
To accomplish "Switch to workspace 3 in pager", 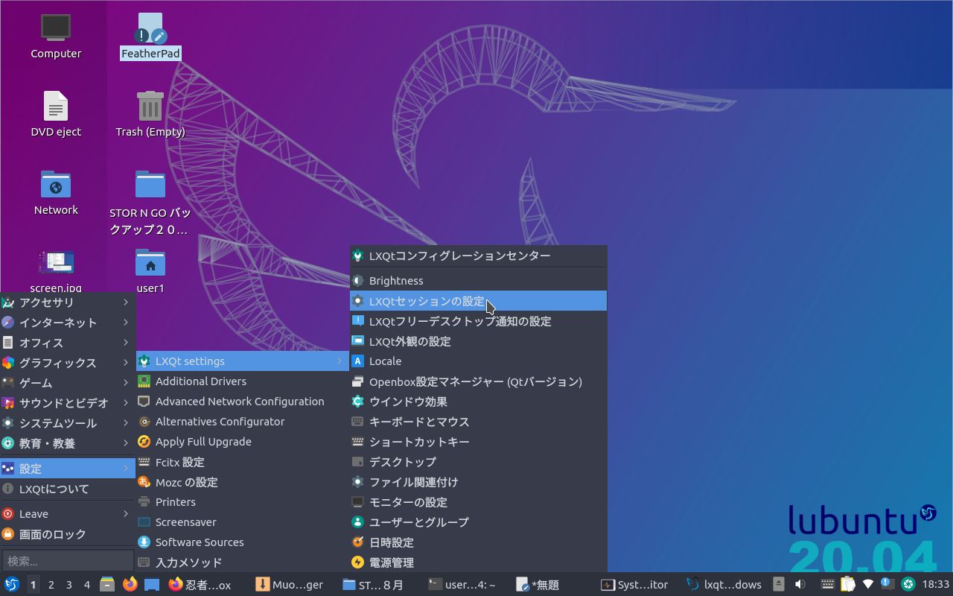I will (x=68, y=585).
